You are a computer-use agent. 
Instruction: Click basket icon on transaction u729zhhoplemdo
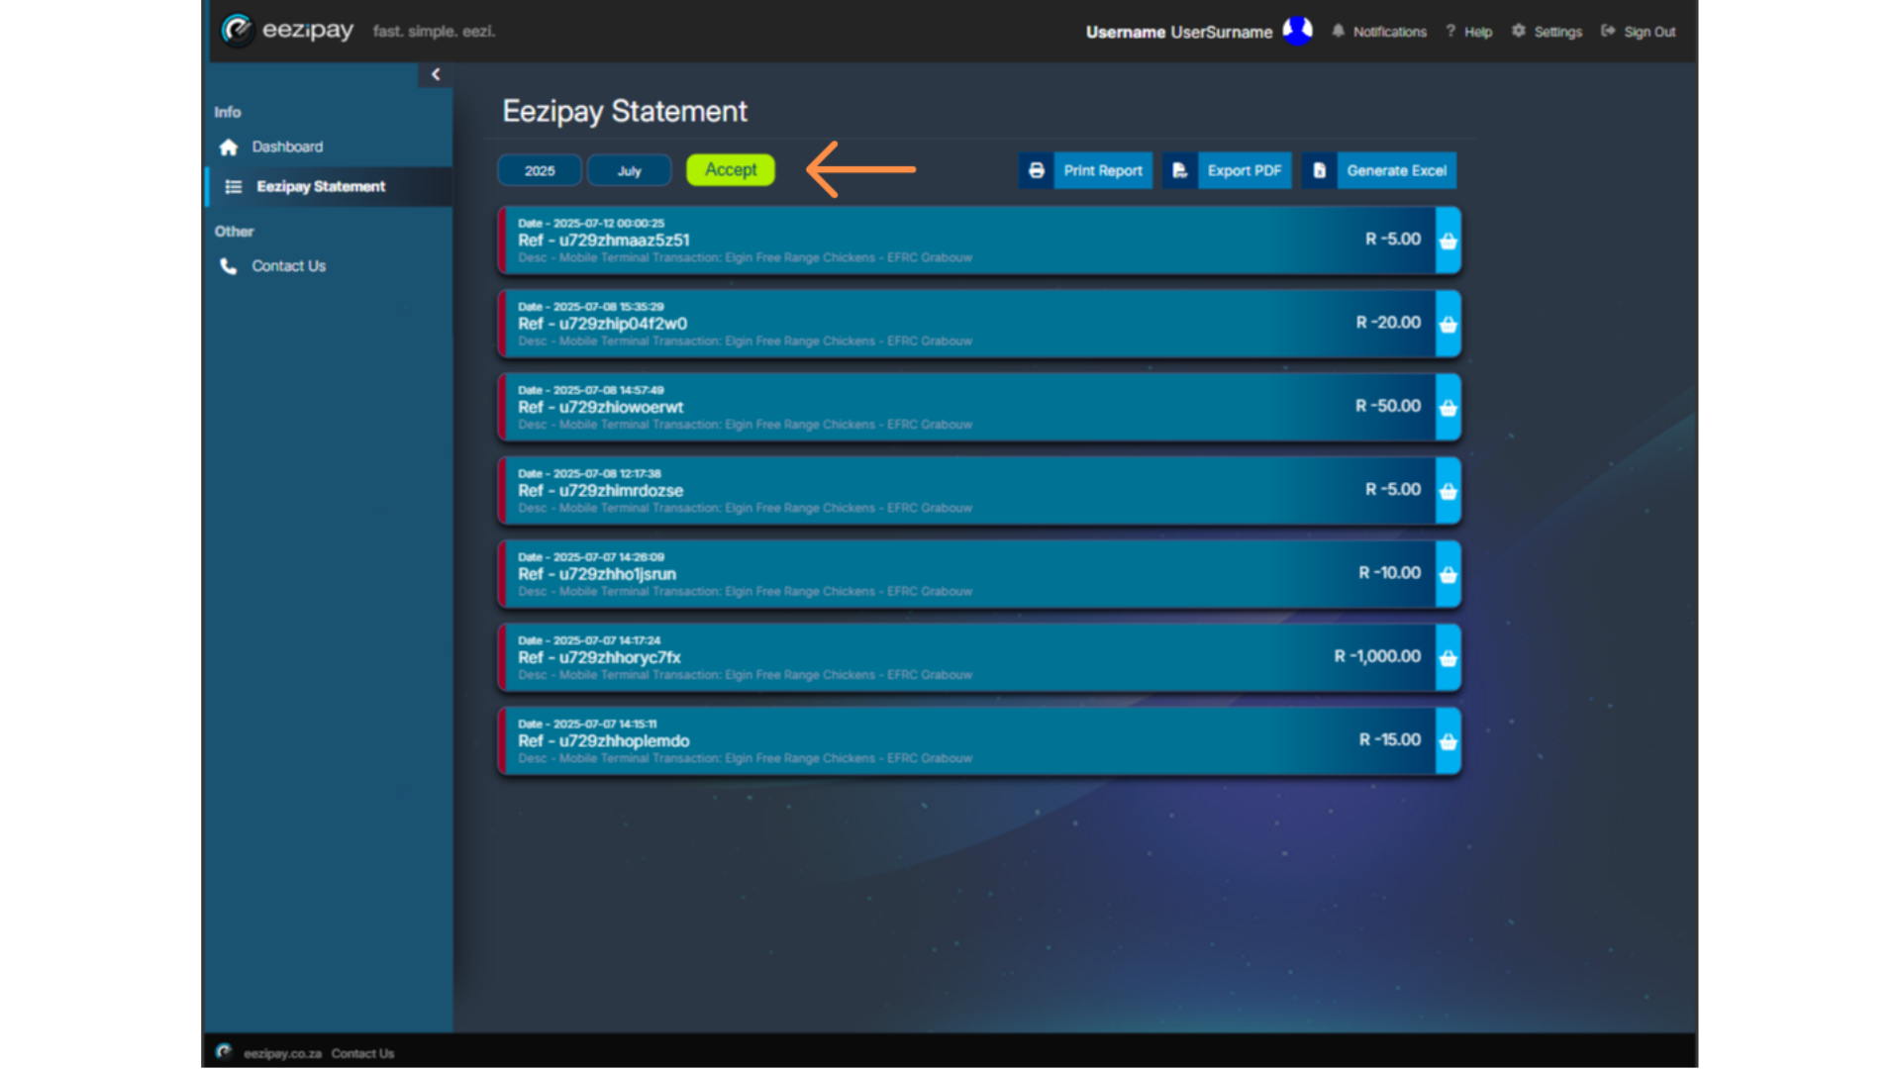(1449, 741)
